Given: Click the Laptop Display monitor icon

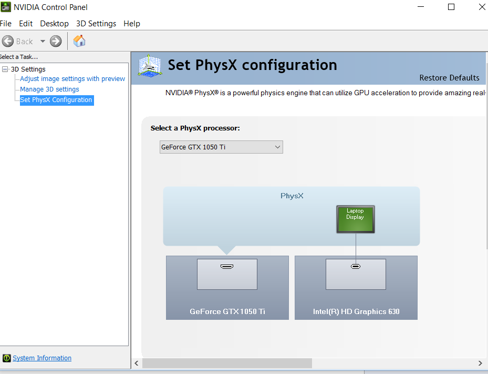Looking at the screenshot, I should 356,219.
